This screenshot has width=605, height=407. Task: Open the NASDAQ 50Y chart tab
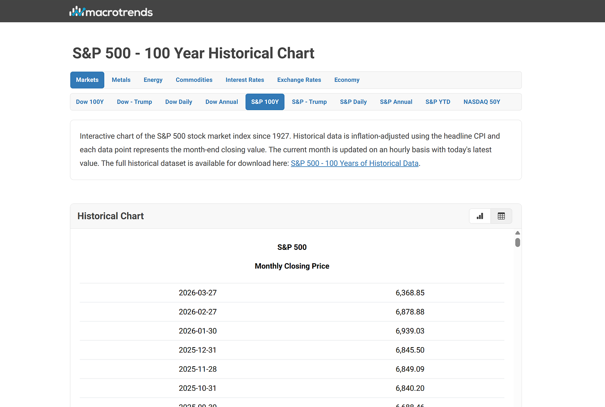482,102
